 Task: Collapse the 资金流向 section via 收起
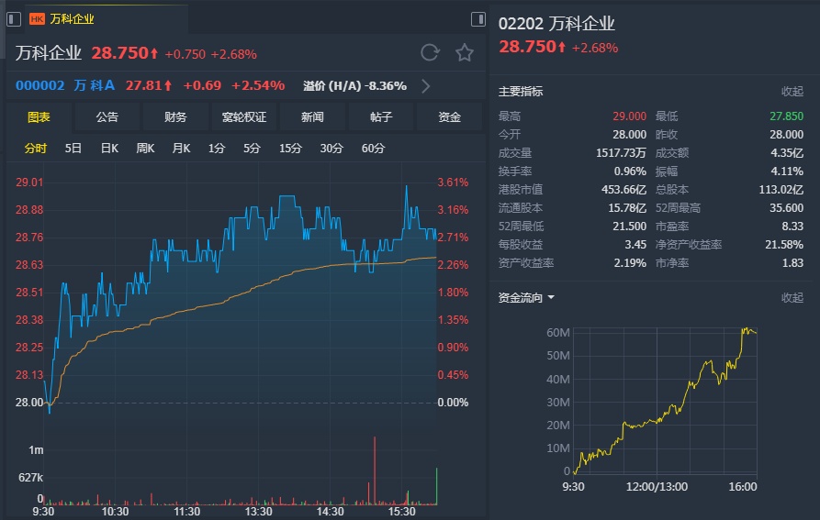coord(792,297)
